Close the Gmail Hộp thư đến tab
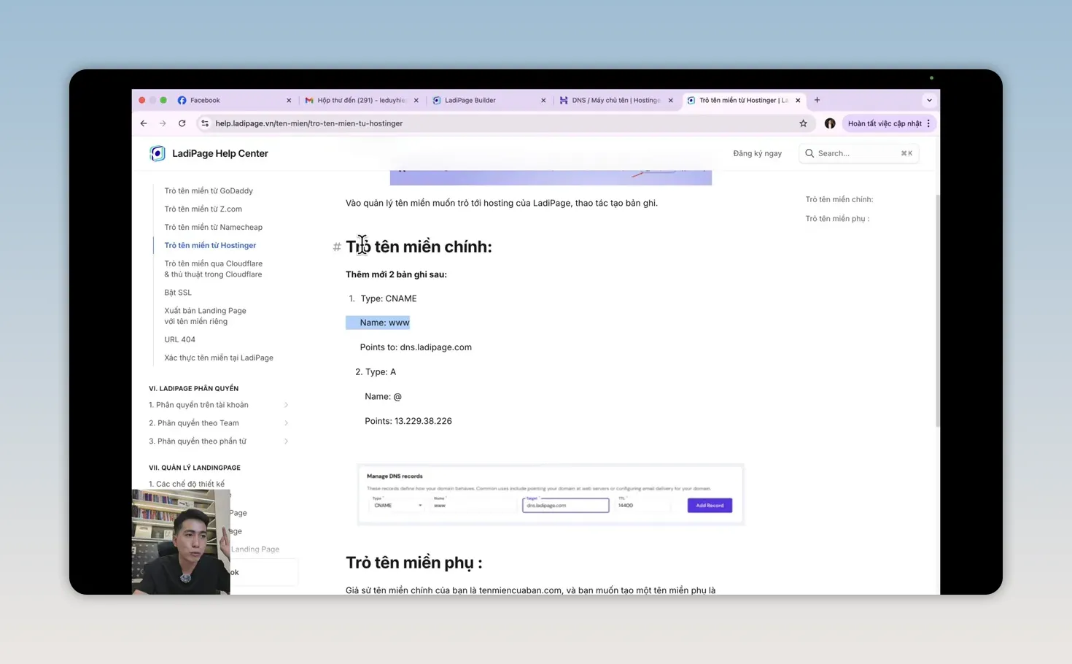Viewport: 1072px width, 664px height. [x=416, y=101]
